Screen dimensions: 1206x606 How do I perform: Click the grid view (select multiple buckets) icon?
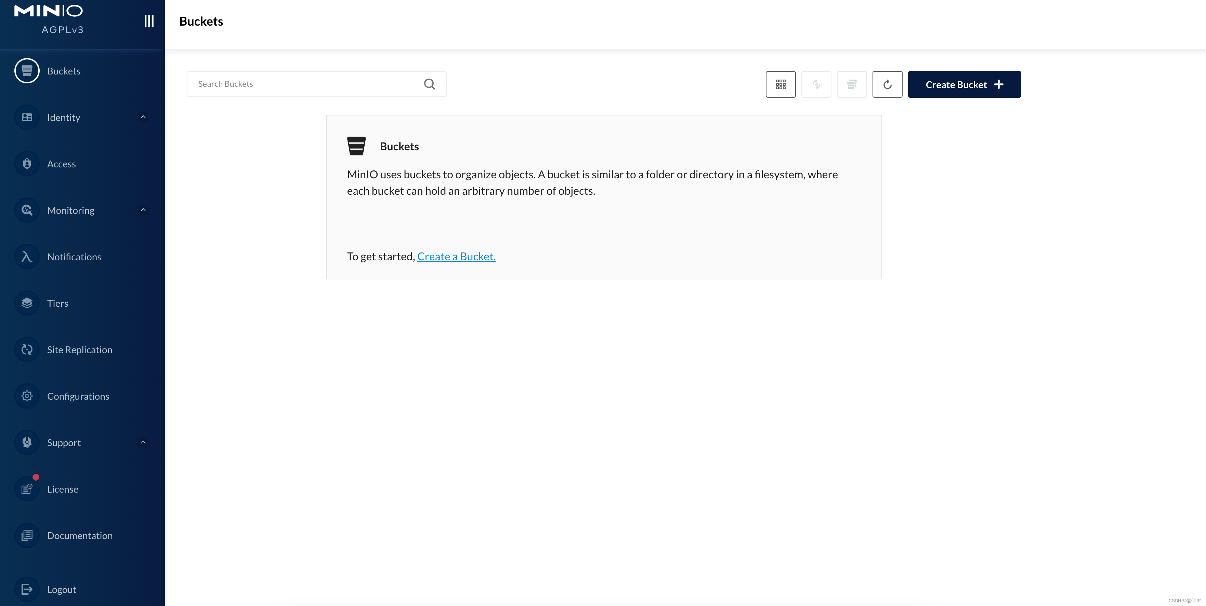pos(781,84)
